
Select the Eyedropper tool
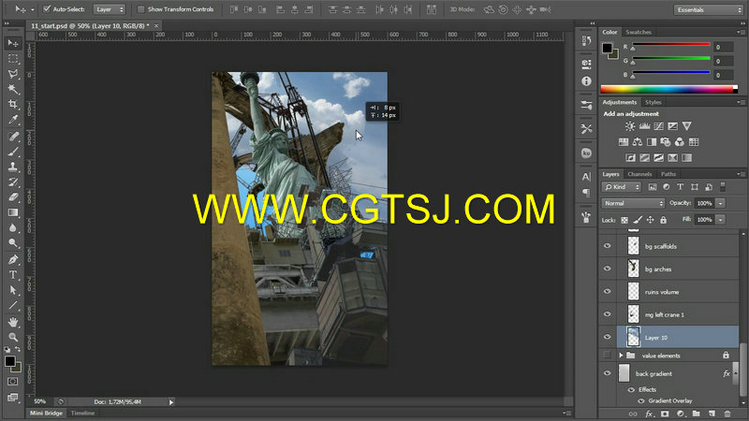[13, 120]
